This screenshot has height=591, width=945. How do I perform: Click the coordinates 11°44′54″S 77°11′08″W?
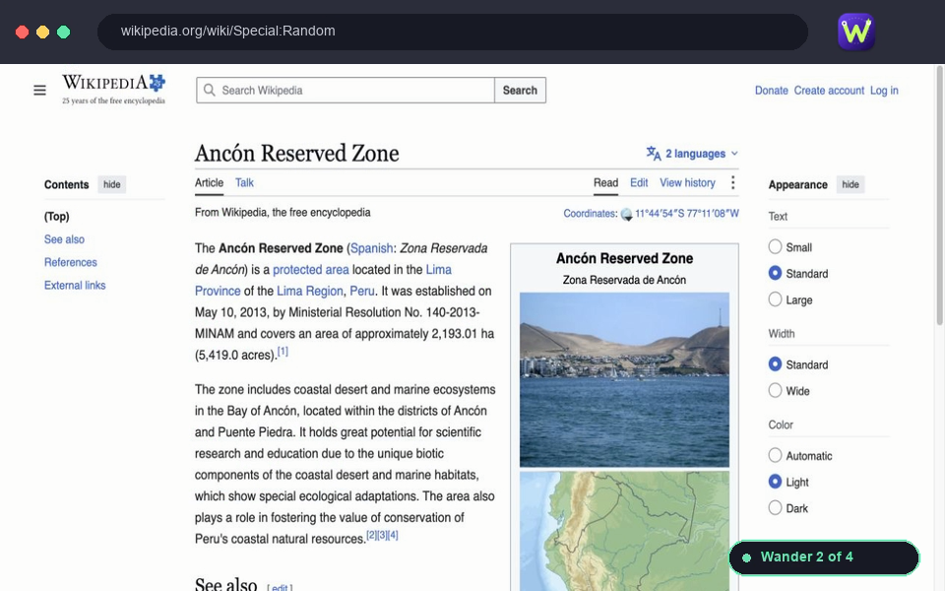[686, 214]
